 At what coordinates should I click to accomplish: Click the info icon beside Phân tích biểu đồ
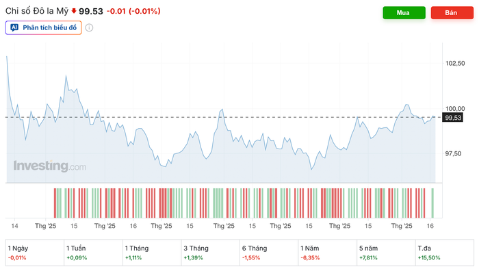point(89,28)
